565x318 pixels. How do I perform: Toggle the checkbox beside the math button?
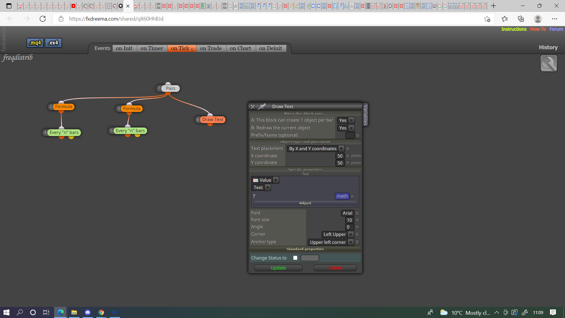353,196
